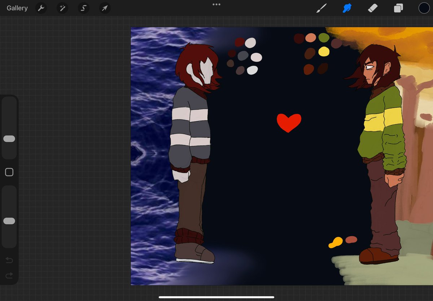Click the three-dot multitasking menu at top
The width and height of the screenshot is (433, 301).
216,4
